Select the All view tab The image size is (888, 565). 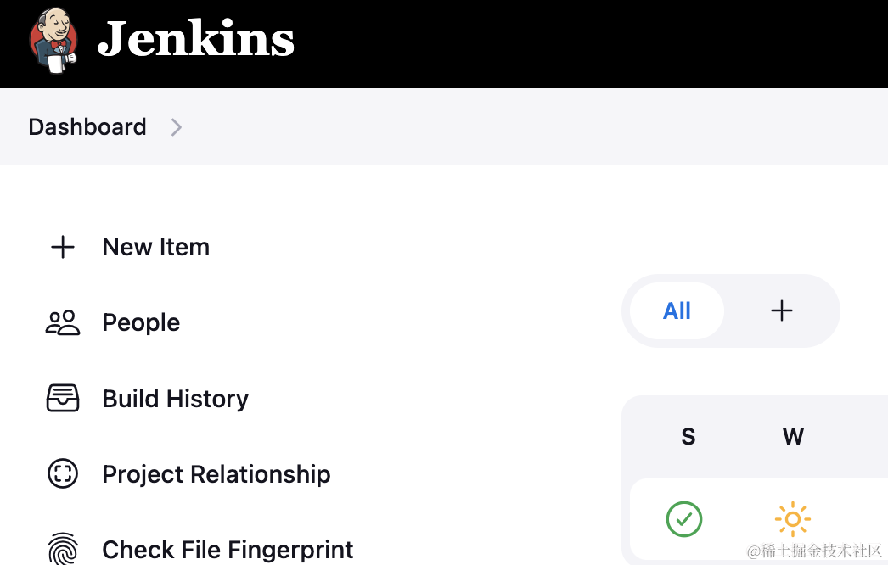point(677,310)
